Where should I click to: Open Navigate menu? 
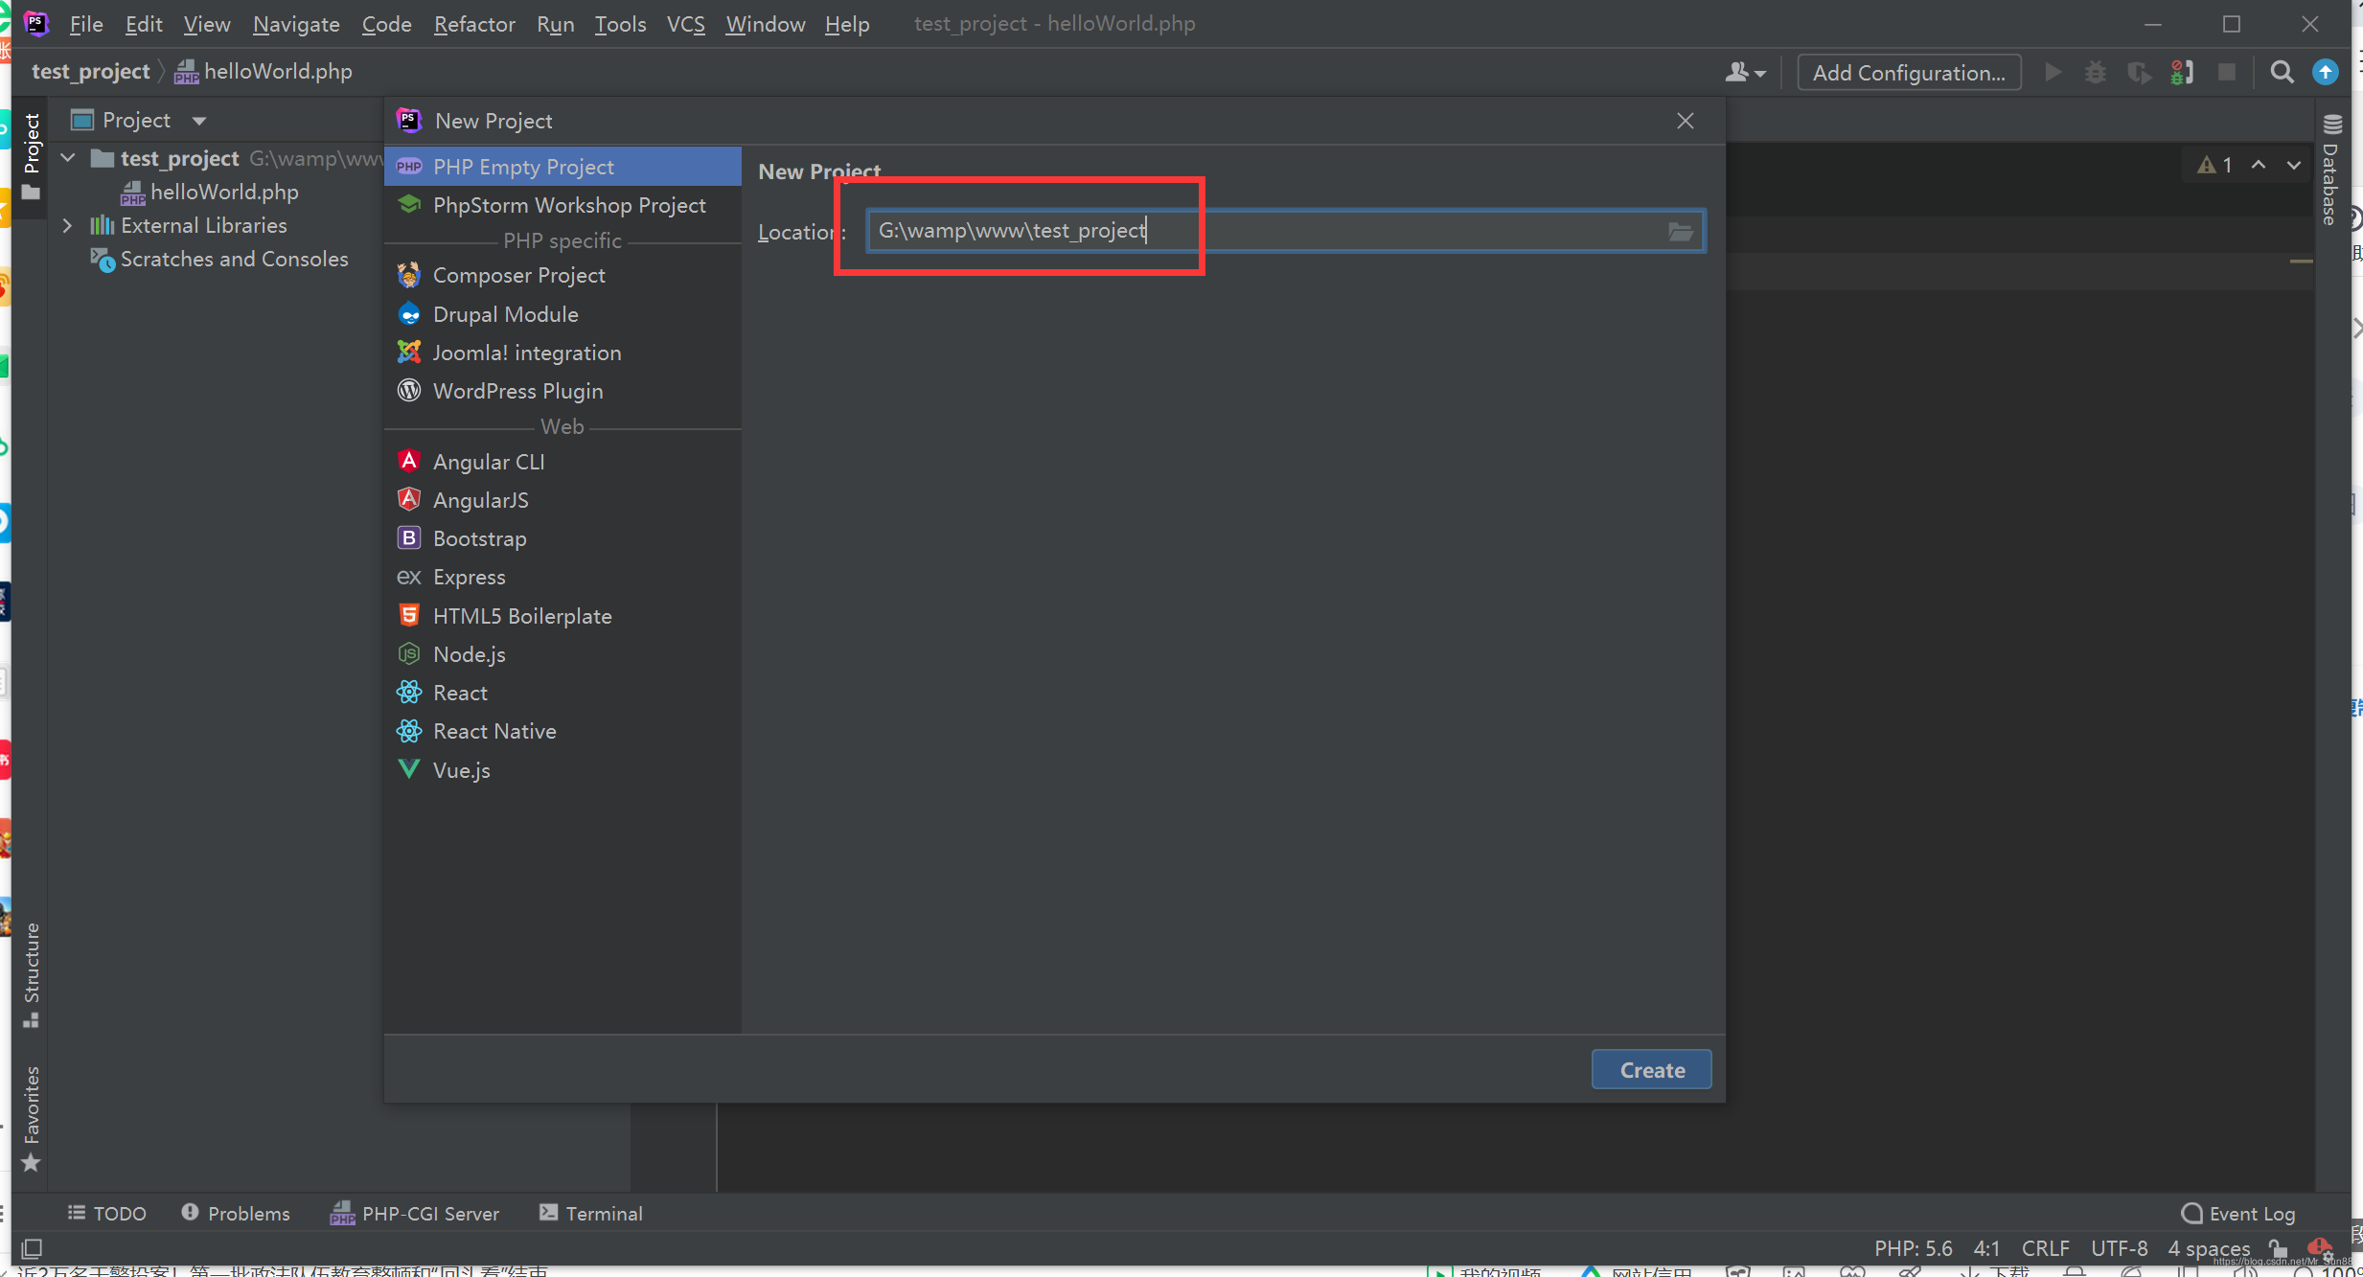click(296, 24)
